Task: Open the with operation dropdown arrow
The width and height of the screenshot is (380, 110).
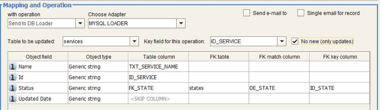Action: (x=80, y=23)
